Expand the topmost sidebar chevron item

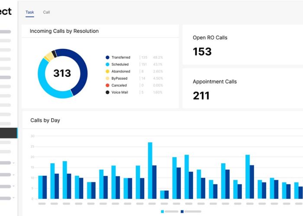pyautogui.click(x=13, y=163)
